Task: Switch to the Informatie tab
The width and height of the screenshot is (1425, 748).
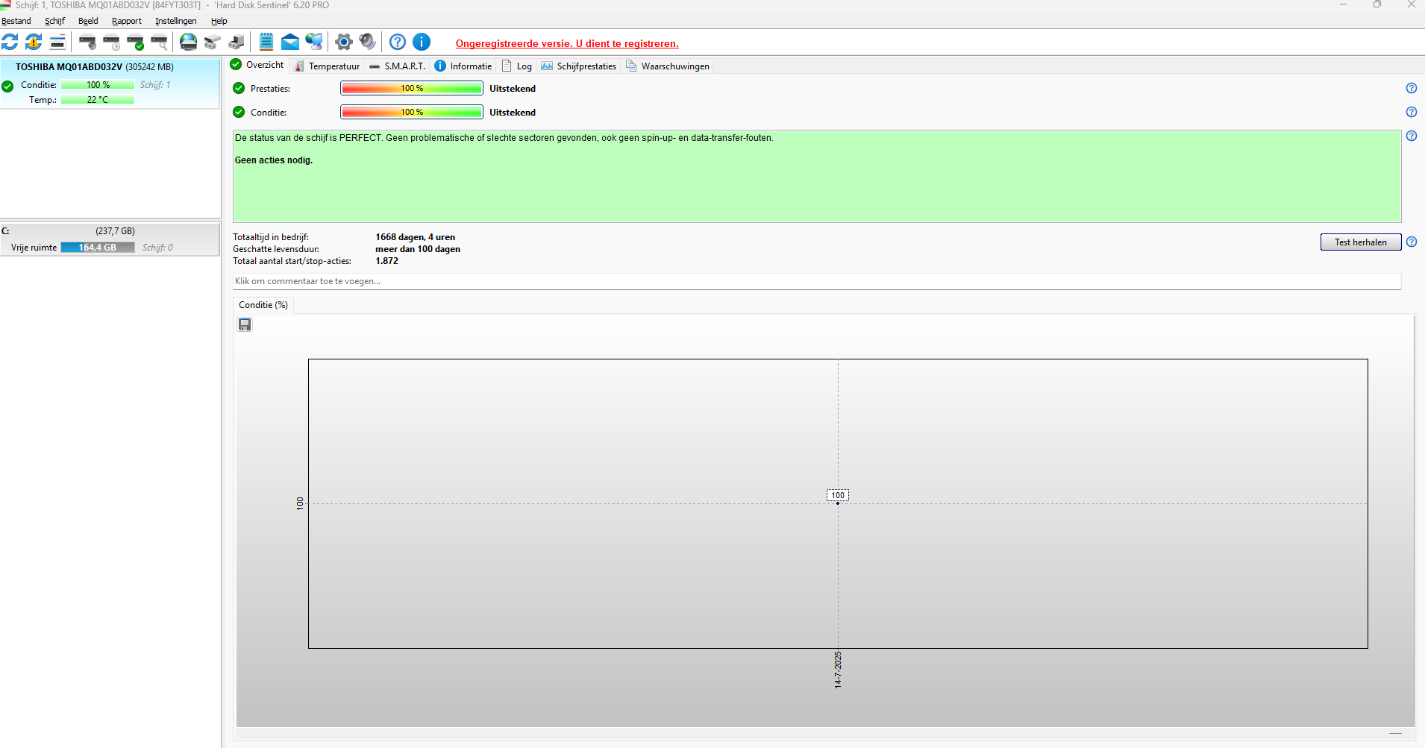Action: [x=463, y=66]
